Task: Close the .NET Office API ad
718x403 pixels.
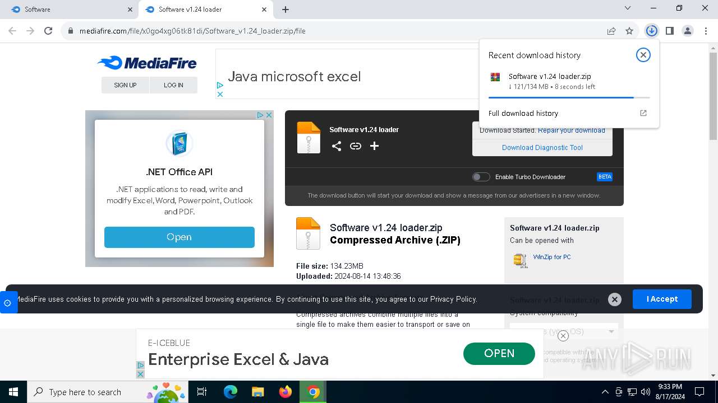Action: click(x=269, y=115)
